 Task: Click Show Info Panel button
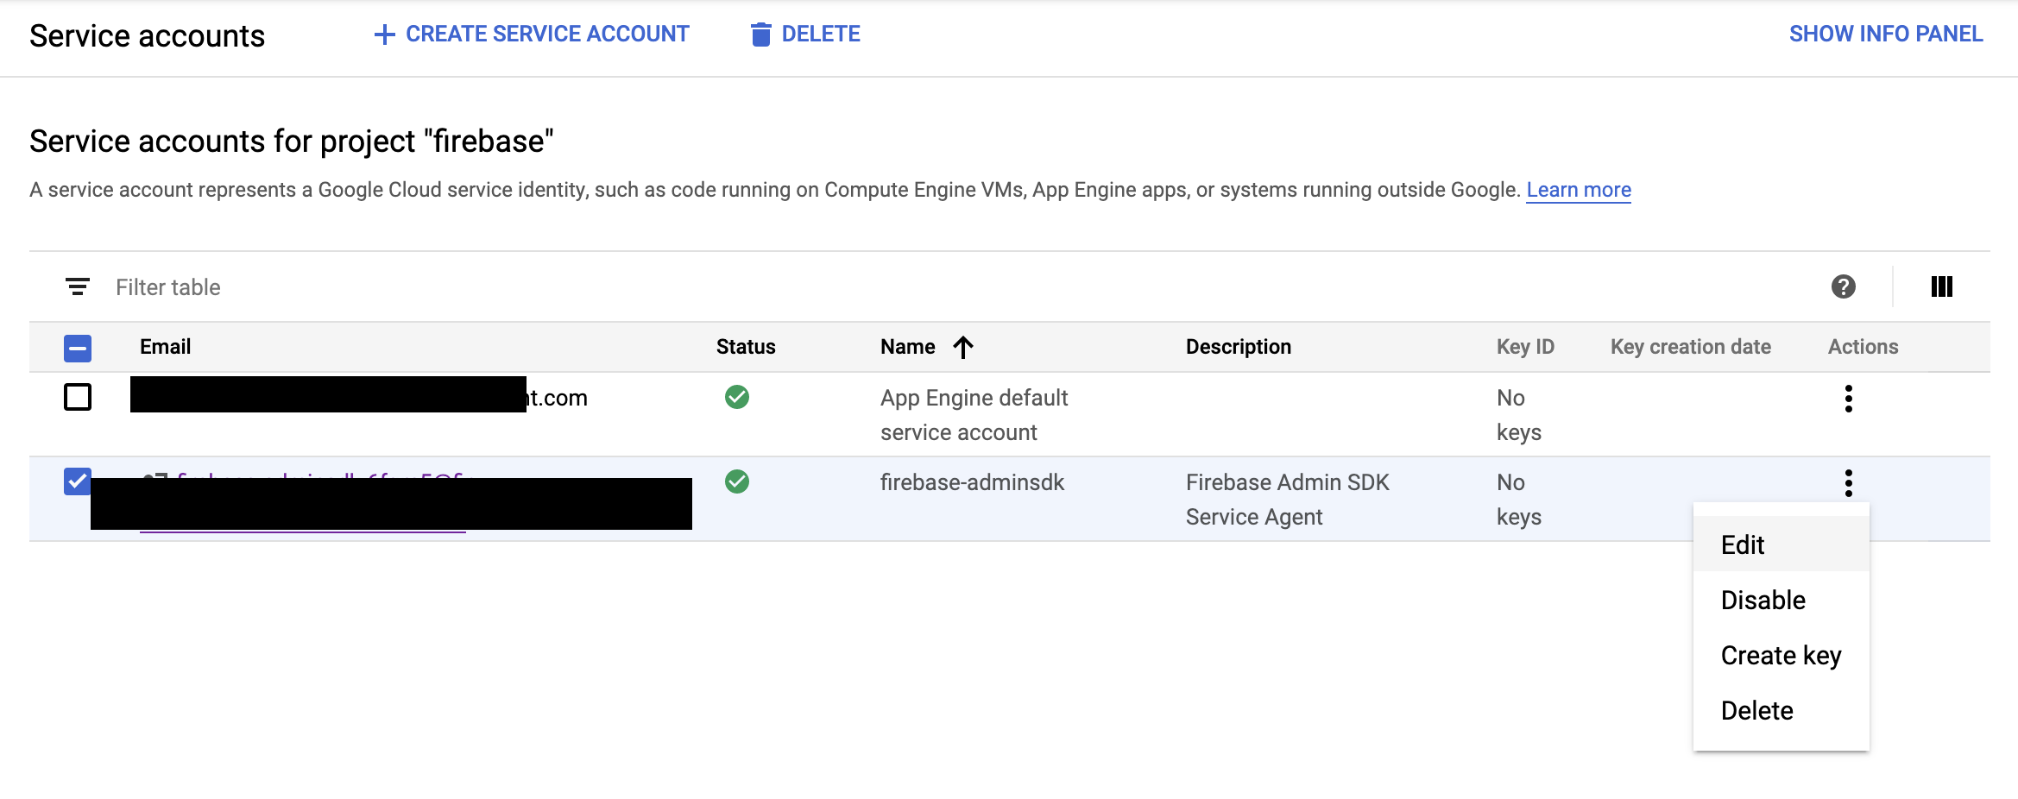pos(1885,35)
